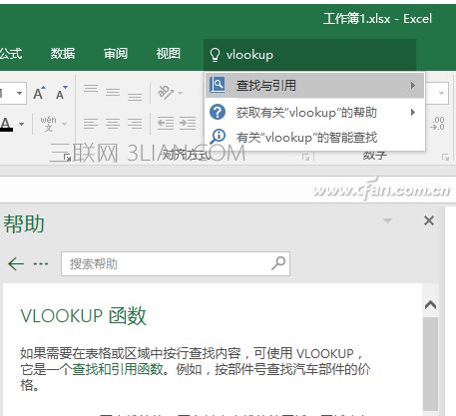Viewport: 456px width, 416px height.
Task: Open the font group dialog launcher
Action: (x=67, y=158)
